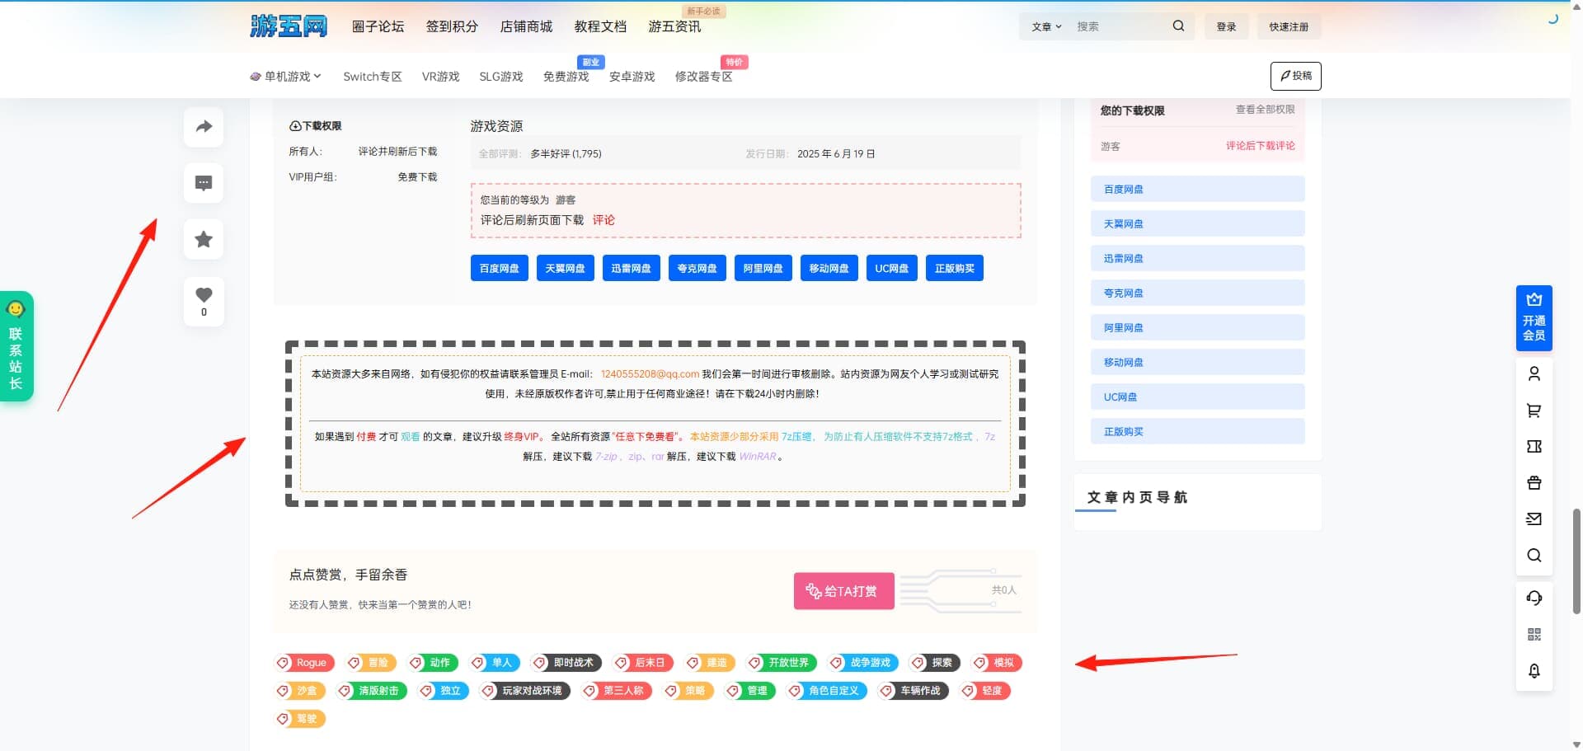Click 百度网盘 in the right sidebar list
Screen dimensions: 1583x751
click(x=1197, y=189)
